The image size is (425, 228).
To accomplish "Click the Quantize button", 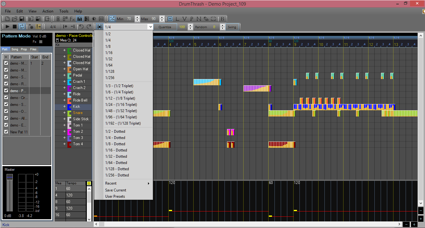I will (165, 27).
